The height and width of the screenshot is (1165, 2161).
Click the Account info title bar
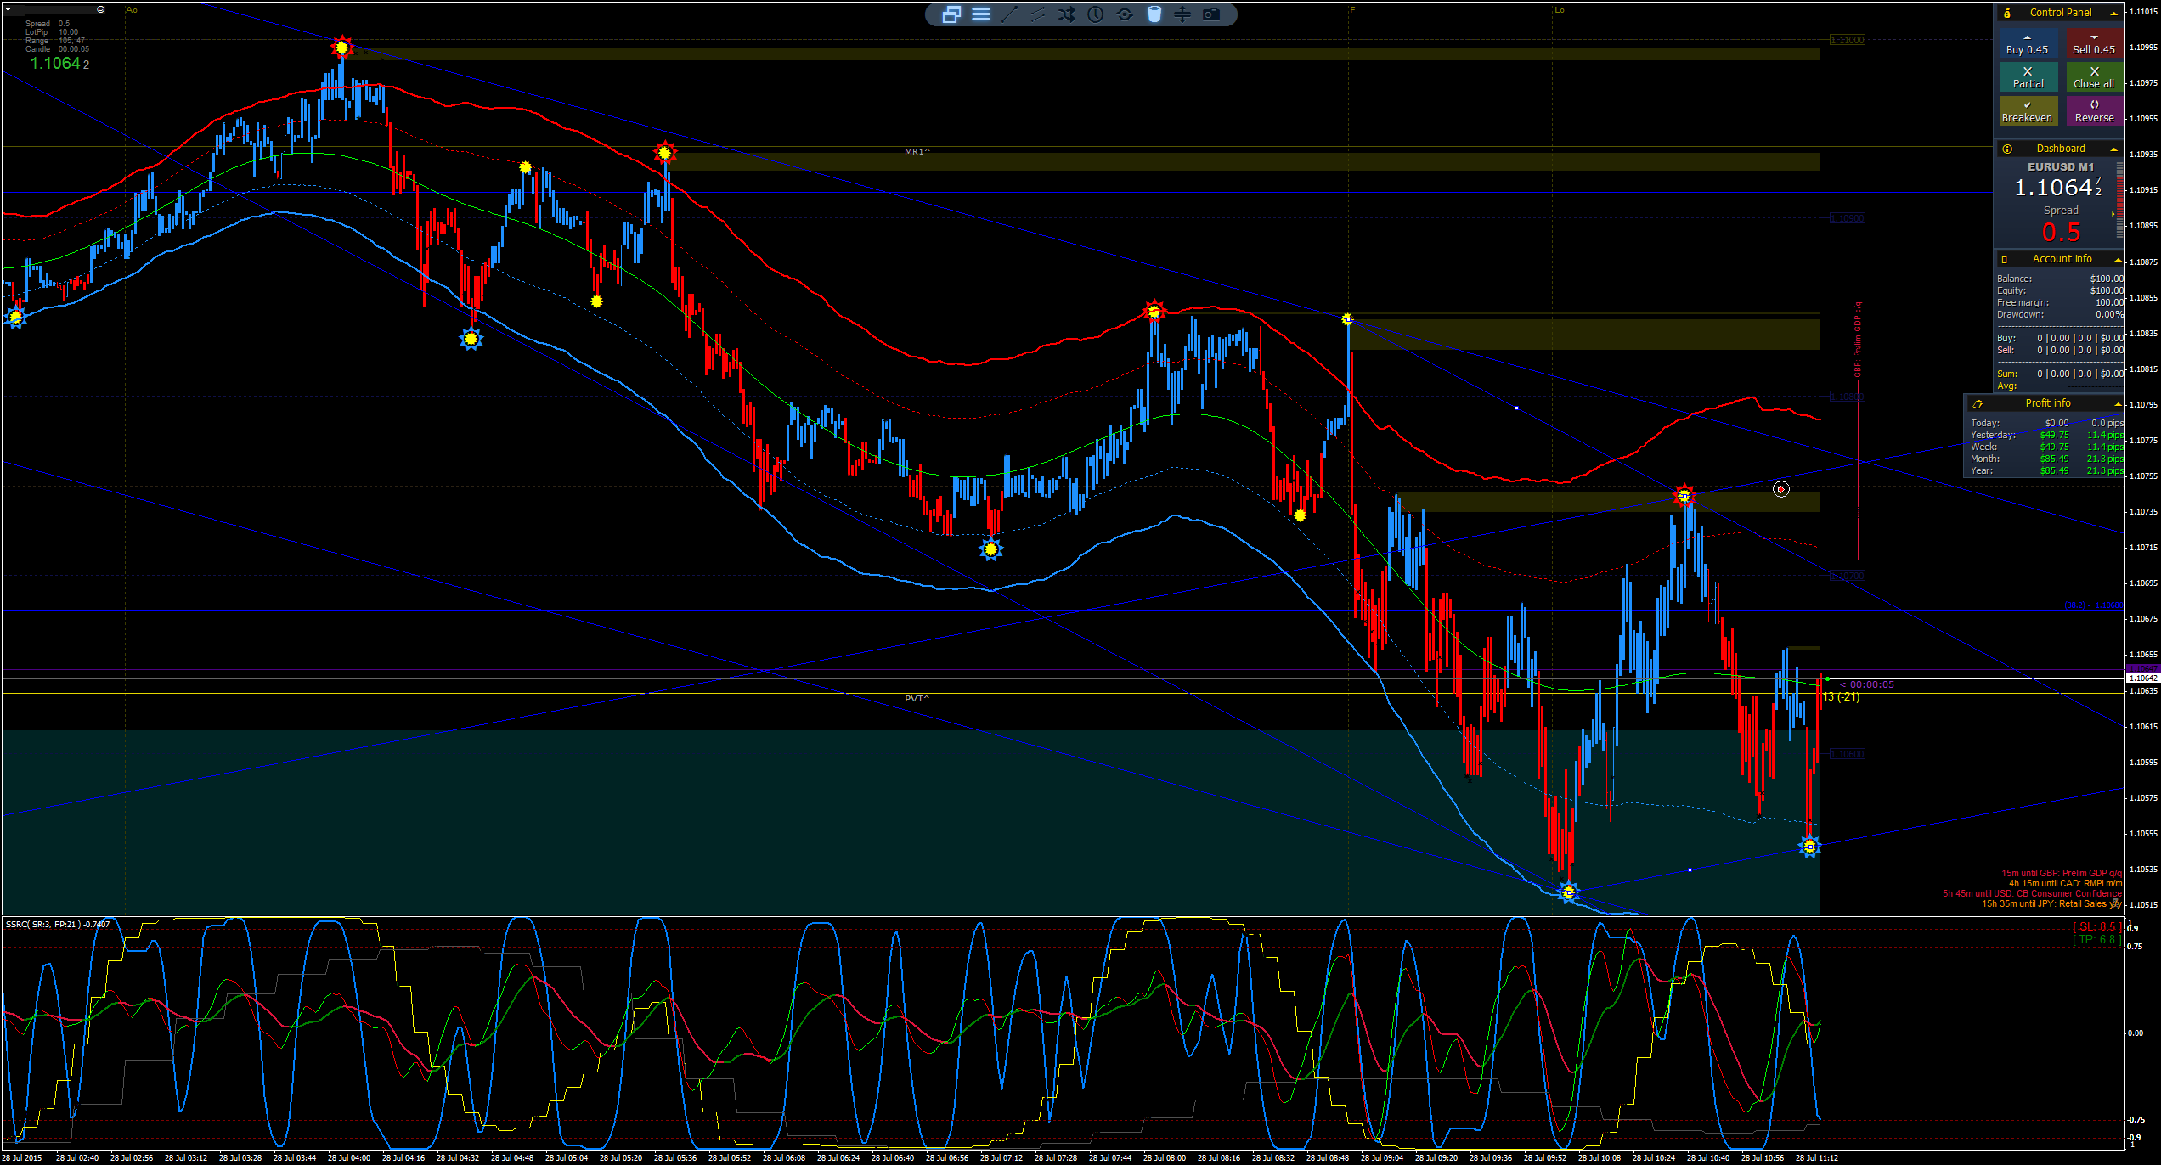pyautogui.click(x=2060, y=259)
